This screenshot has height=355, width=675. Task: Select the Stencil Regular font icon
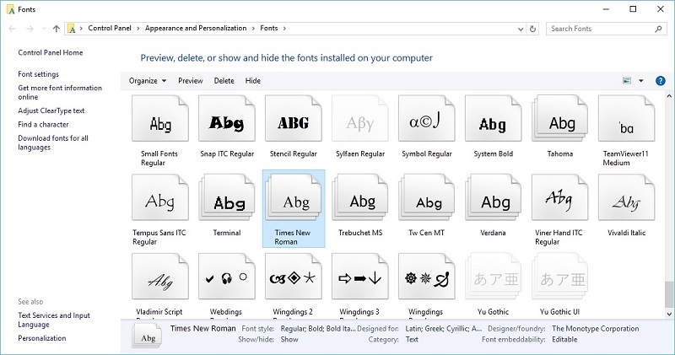(x=293, y=123)
